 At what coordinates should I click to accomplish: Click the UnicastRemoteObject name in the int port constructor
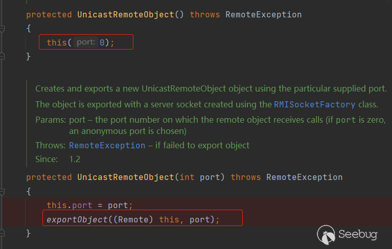click(125, 177)
